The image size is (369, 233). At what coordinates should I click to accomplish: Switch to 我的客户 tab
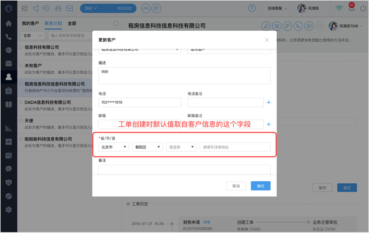pyautogui.click(x=30, y=23)
